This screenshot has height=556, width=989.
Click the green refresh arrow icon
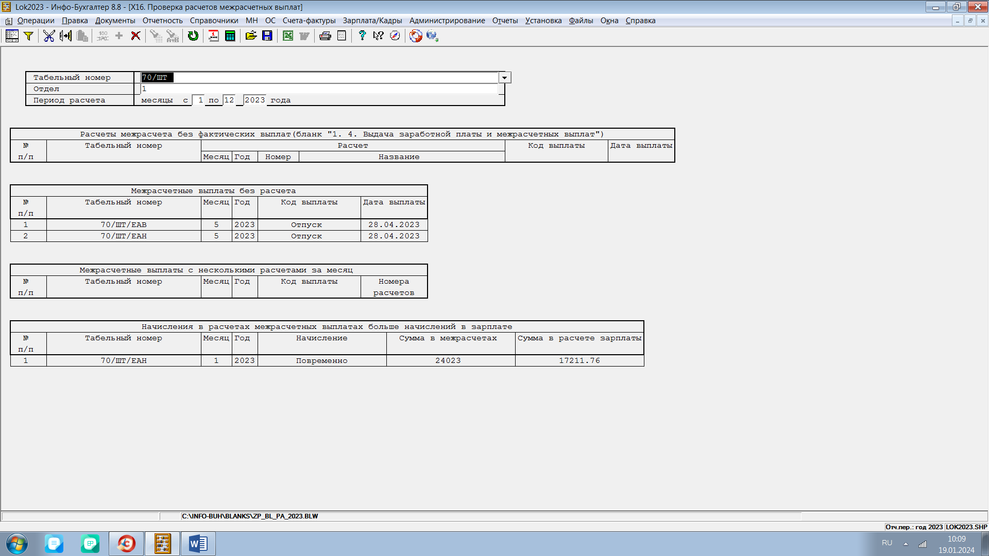[x=193, y=36]
